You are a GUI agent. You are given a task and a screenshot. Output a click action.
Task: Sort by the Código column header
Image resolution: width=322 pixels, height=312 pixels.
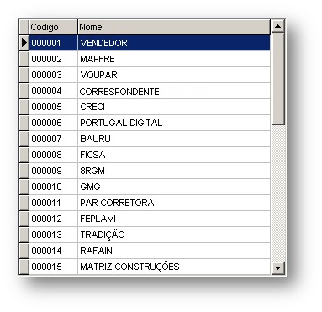click(x=53, y=27)
